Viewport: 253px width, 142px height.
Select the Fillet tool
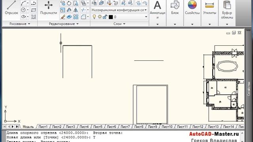pyautogui.click(x=83, y=17)
